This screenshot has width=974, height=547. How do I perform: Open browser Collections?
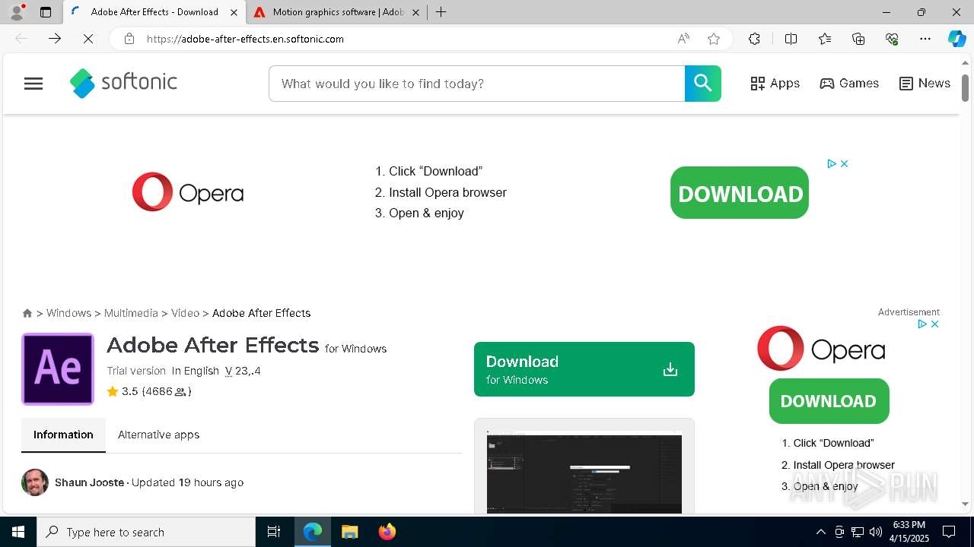[x=858, y=39]
